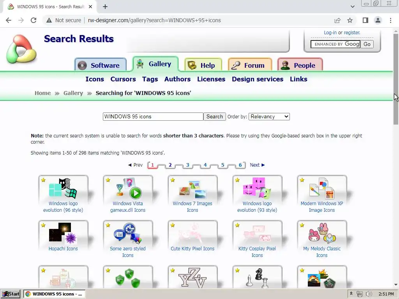The image size is (399, 299).
Task: Click star on Windows 7 Images Icons
Action: 173,180
